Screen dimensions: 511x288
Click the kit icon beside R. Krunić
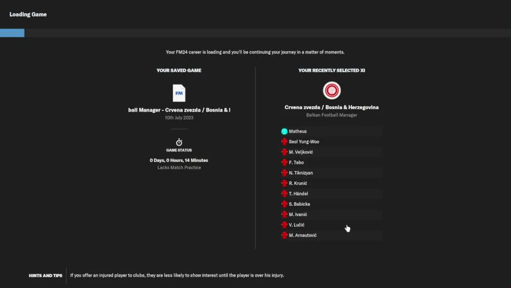coord(284,183)
